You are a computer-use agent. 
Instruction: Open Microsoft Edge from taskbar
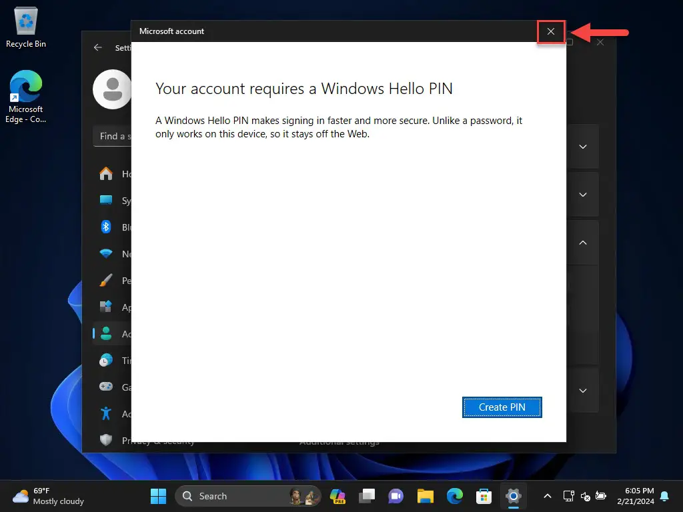point(455,496)
